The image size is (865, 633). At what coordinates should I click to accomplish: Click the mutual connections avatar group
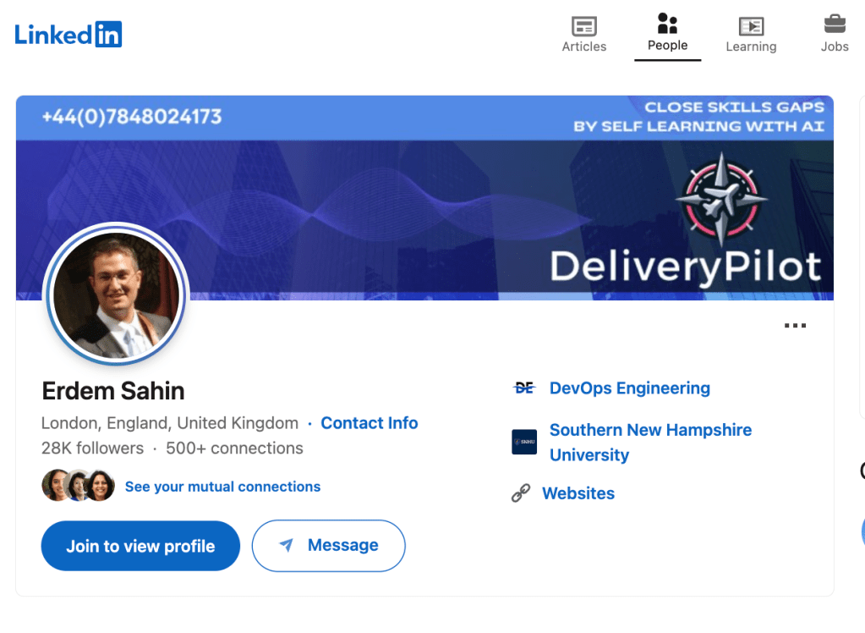coord(78,486)
